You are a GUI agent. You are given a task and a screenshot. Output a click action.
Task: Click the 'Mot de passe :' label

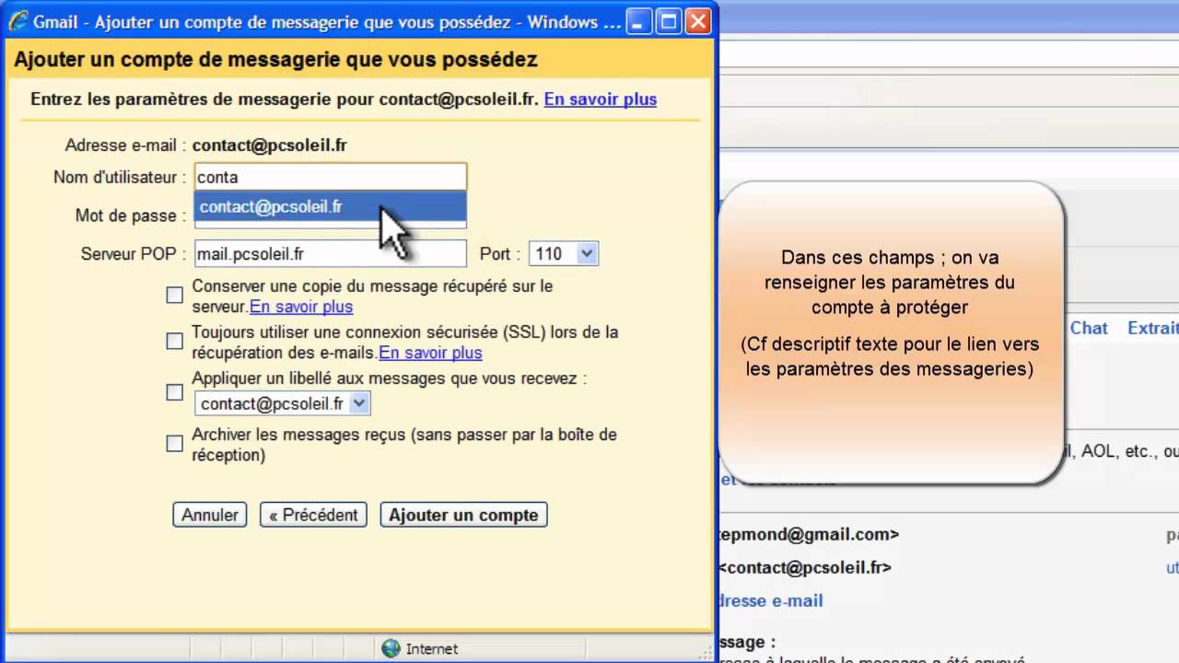pos(132,215)
